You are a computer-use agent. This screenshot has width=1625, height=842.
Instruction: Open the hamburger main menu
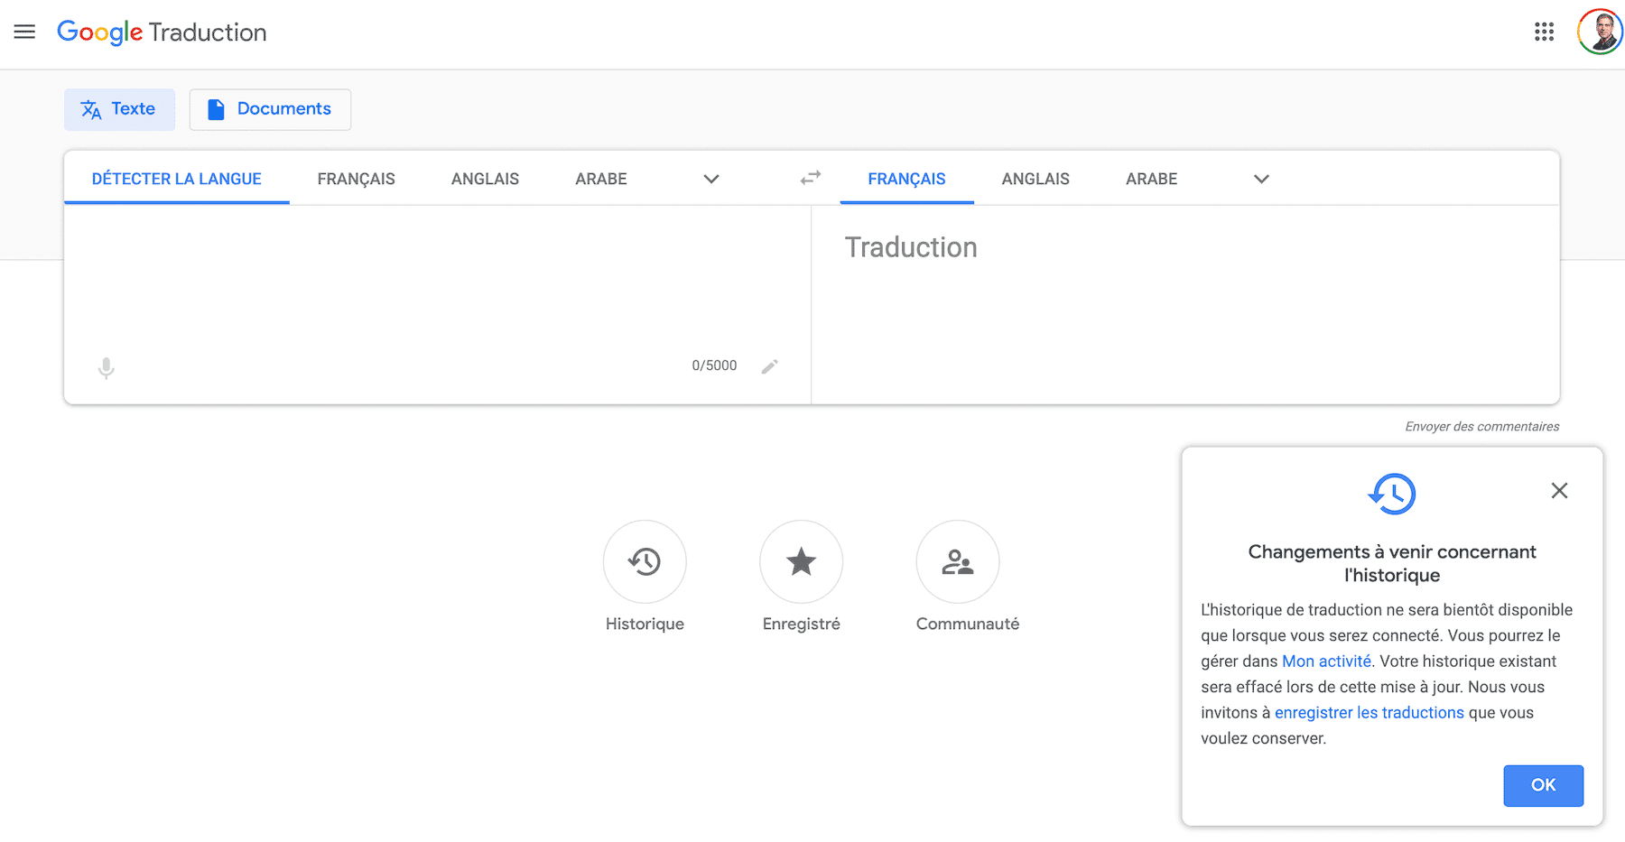coord(24,32)
